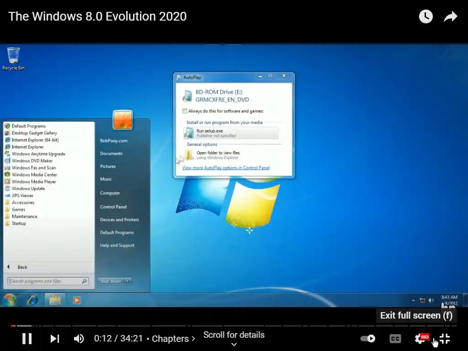
Task: Toggle closed captions CC button
Action: tap(395, 339)
